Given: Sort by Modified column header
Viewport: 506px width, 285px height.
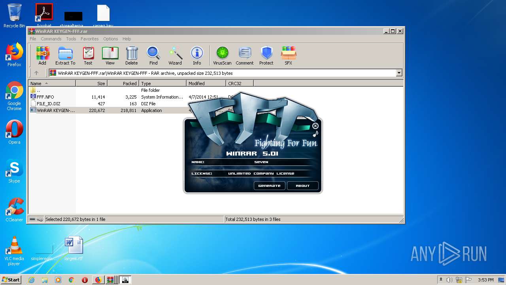Looking at the screenshot, I should click(206, 83).
